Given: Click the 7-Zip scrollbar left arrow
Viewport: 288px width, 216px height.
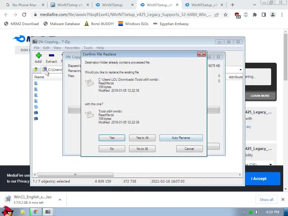Looking at the screenshot, I should tap(35, 175).
